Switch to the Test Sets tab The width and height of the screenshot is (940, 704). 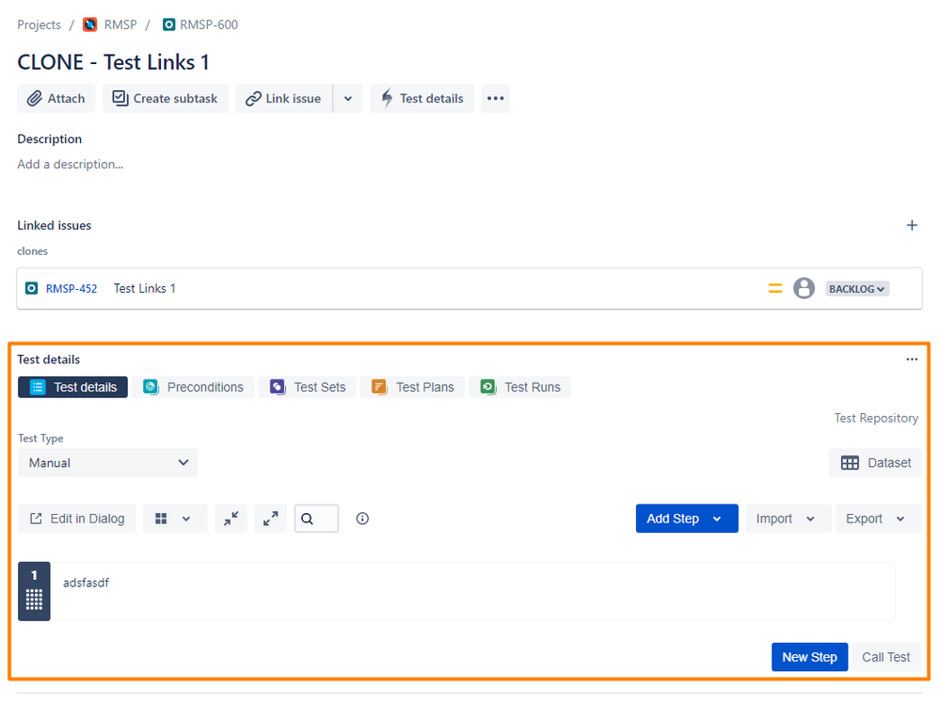(x=308, y=388)
